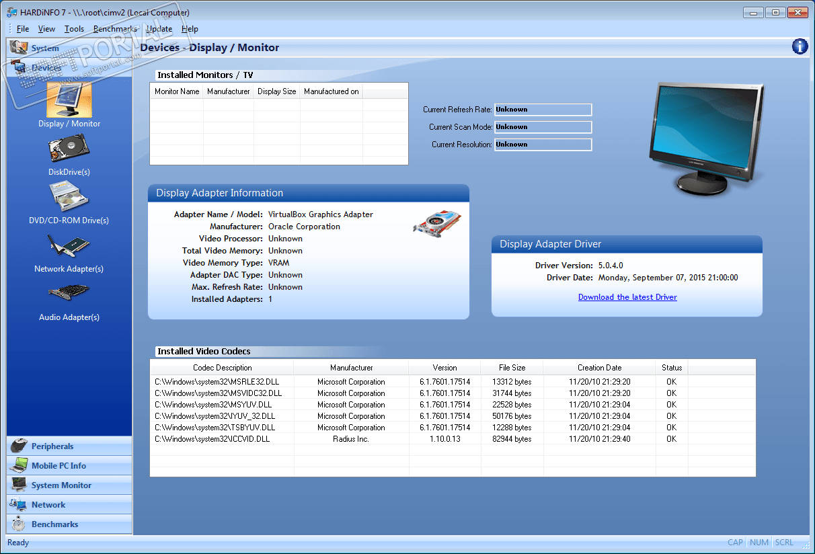The width and height of the screenshot is (815, 554).
Task: Click the Current Refresh Rate field
Action: coord(543,110)
